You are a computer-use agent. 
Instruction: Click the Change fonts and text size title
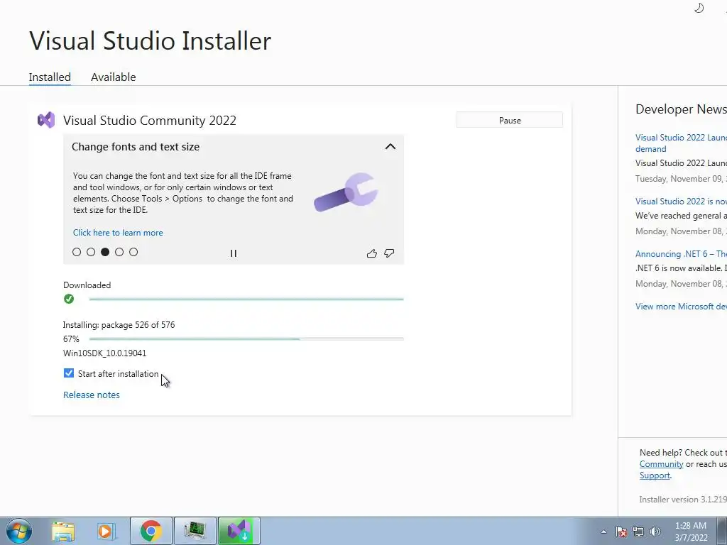136,147
